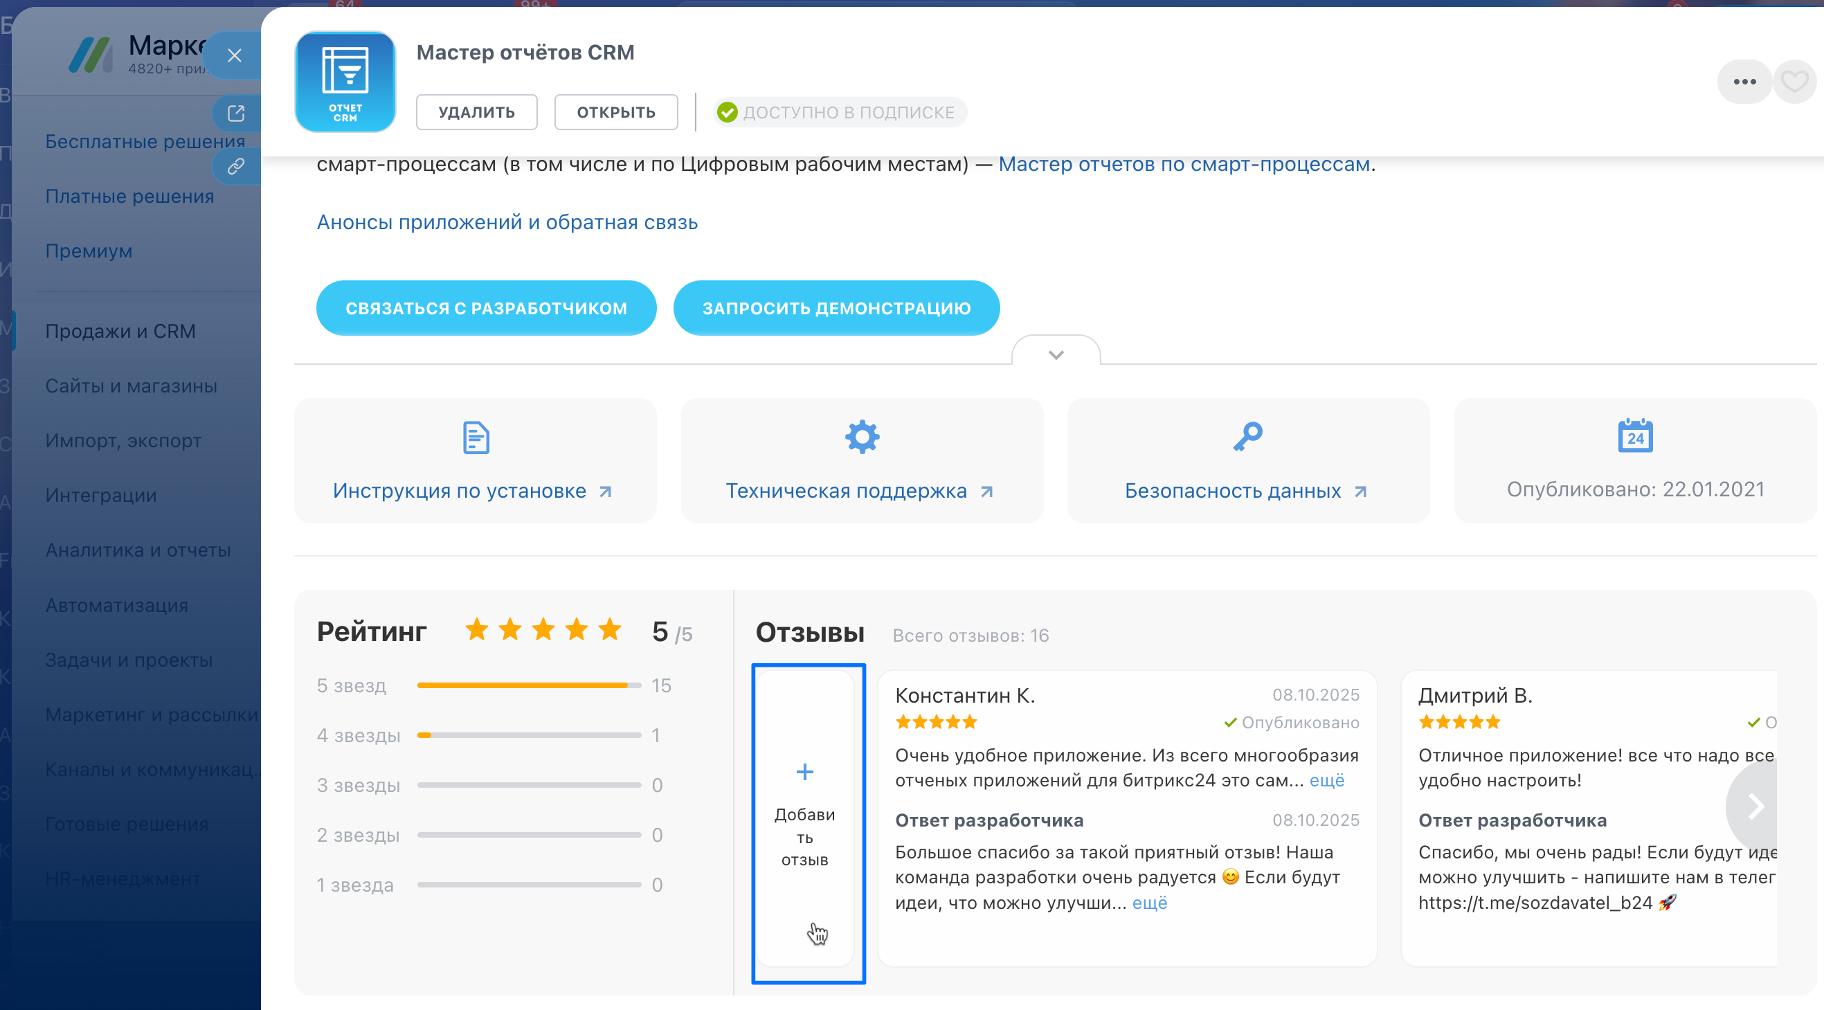Click the 5 звезд rating bar

coord(528,685)
